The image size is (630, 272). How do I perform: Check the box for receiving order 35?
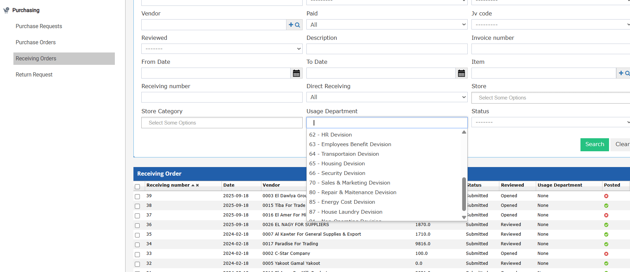point(138,235)
